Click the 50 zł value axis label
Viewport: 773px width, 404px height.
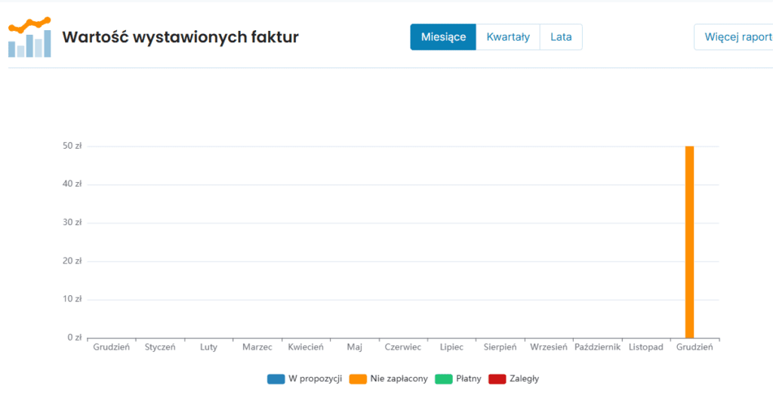(x=72, y=146)
